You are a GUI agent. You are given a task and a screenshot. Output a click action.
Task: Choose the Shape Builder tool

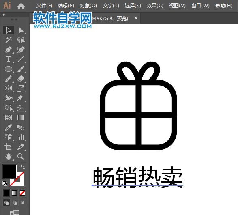[9, 108]
